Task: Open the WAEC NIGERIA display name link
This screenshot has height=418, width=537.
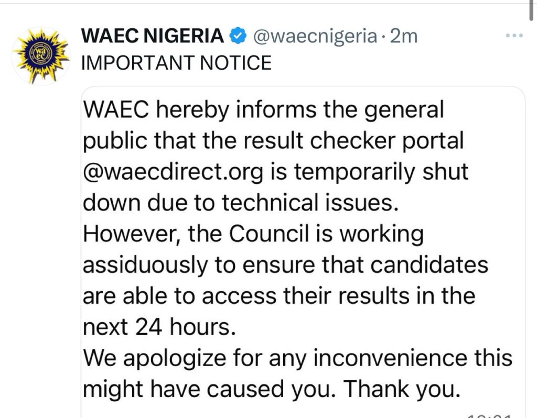Action: (153, 36)
